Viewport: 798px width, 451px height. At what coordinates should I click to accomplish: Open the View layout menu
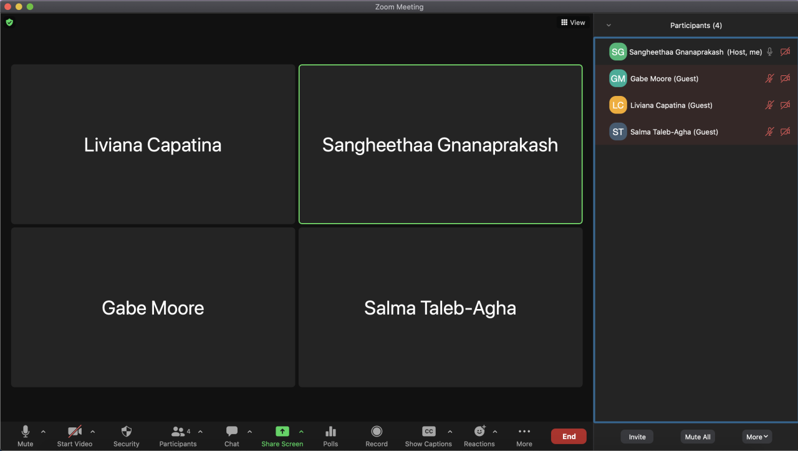click(573, 22)
